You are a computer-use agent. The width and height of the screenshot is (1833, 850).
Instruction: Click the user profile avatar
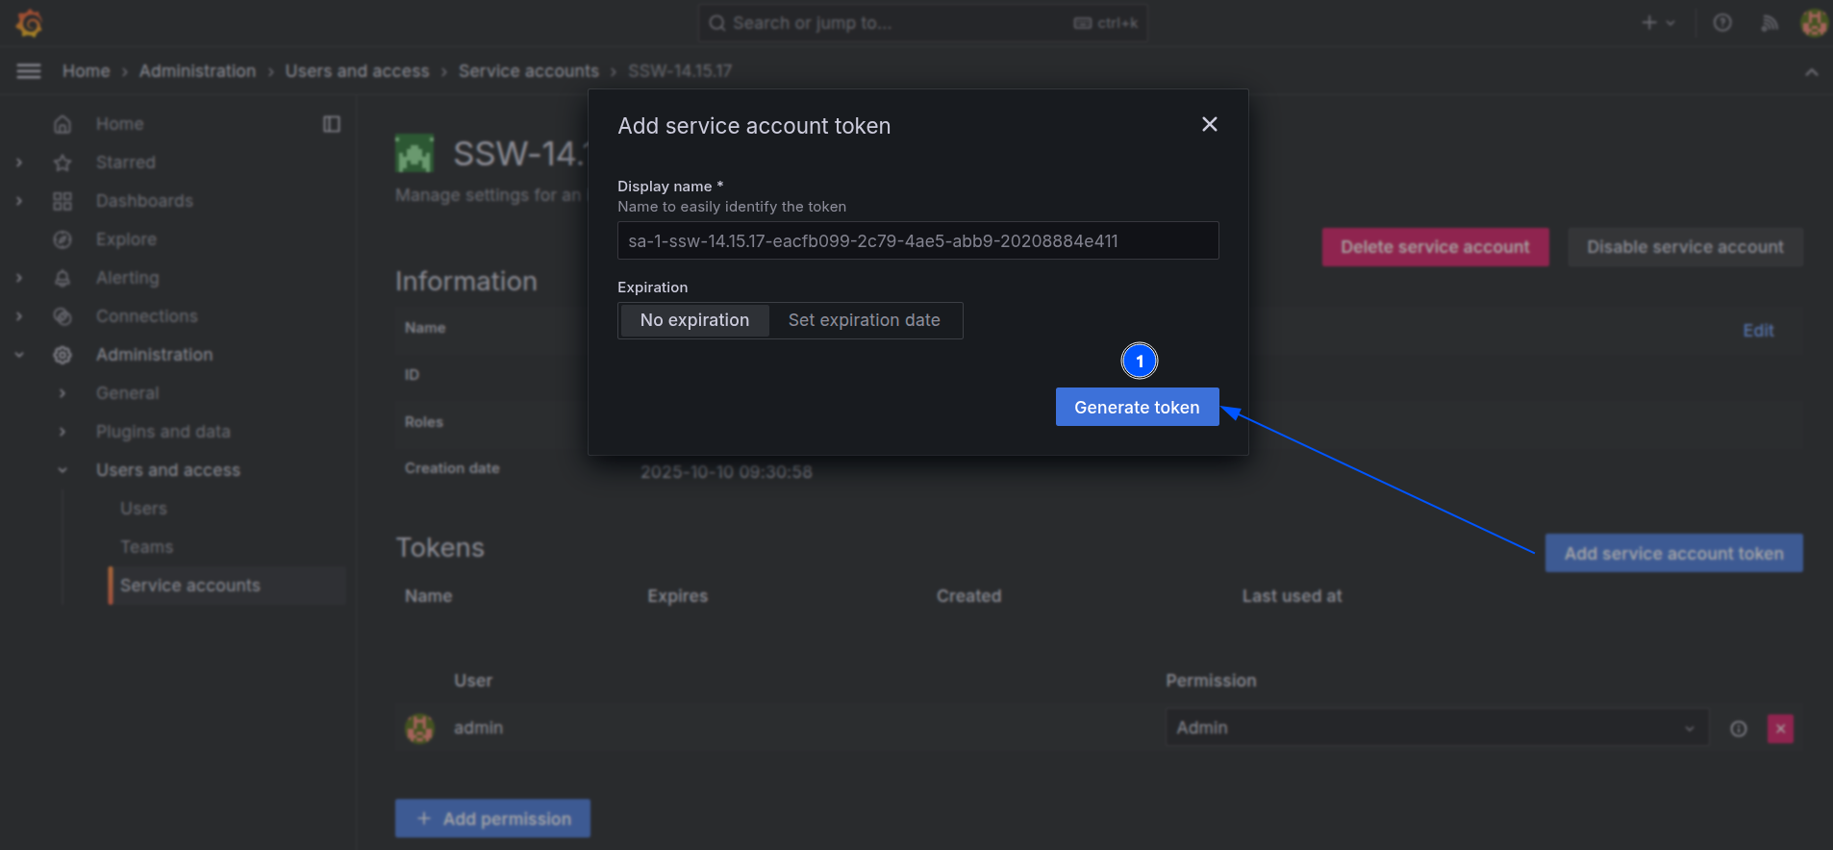pos(1814,23)
